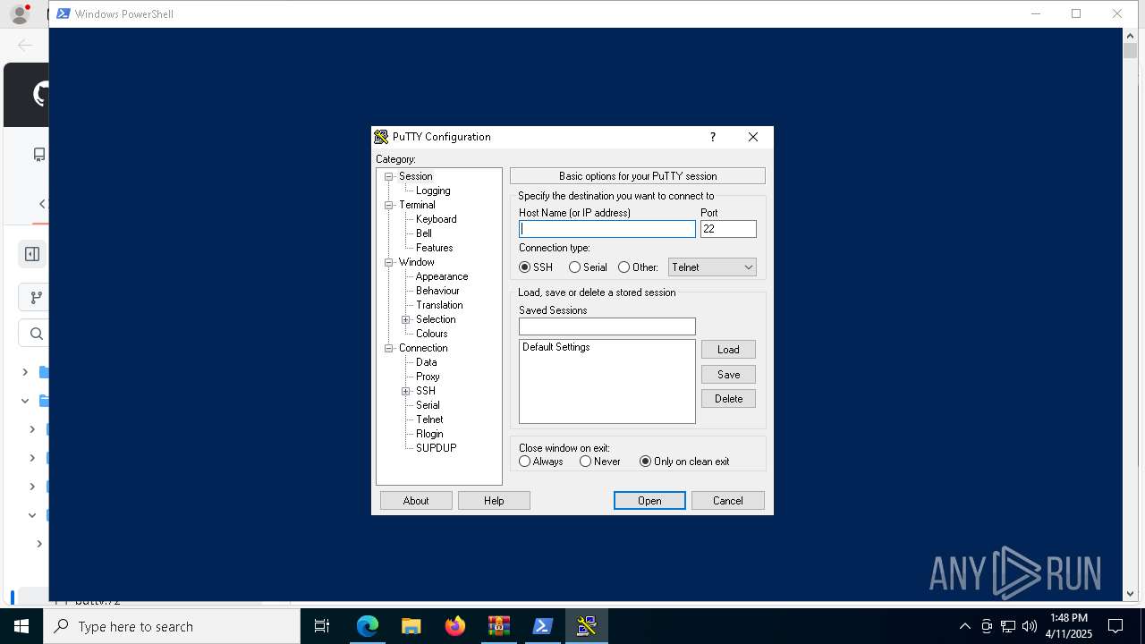This screenshot has width=1145, height=644.
Task: Select Serial in category tree
Action: [x=428, y=405]
